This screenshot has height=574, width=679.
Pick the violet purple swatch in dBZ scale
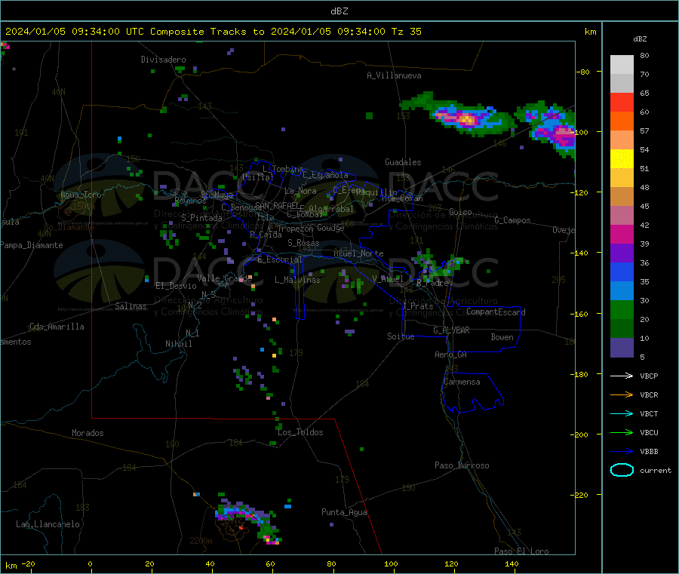tap(622, 253)
